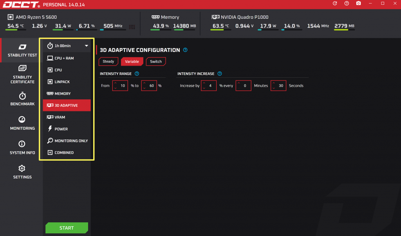Open the System Info section
The width and height of the screenshot is (401, 236).
click(22, 148)
